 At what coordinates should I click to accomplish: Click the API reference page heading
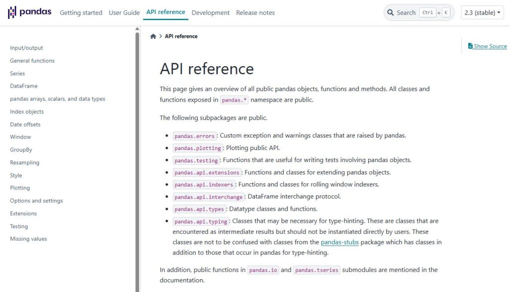click(207, 69)
